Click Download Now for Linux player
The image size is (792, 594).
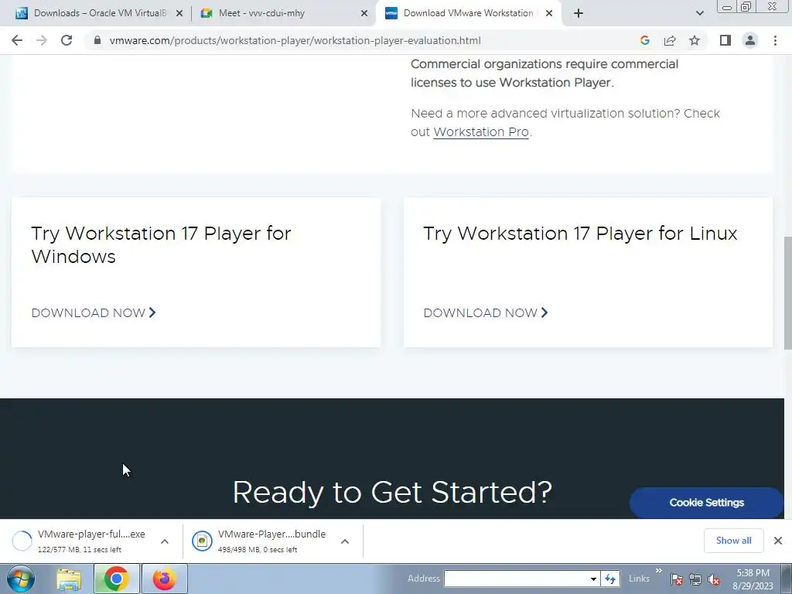click(486, 312)
